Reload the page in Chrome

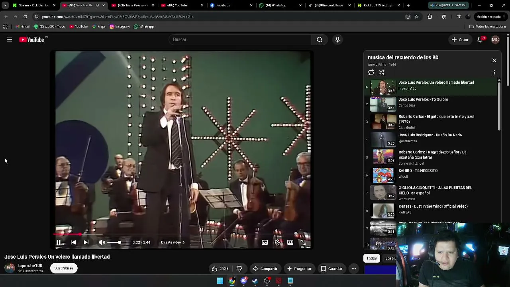(x=25, y=17)
